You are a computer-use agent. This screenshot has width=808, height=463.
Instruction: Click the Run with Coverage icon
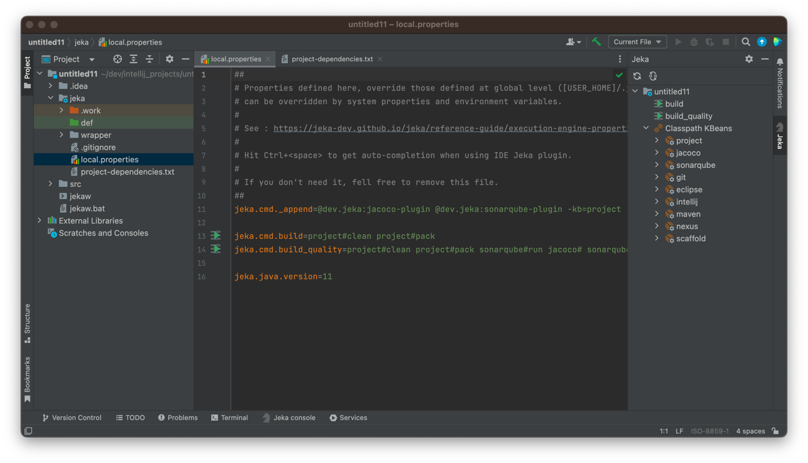click(710, 42)
